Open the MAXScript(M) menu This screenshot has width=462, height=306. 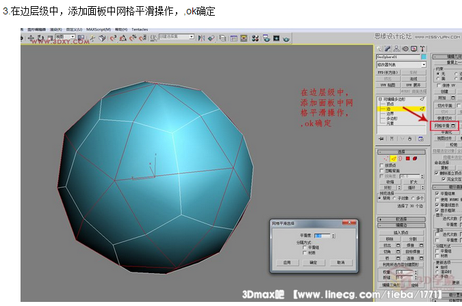pyautogui.click(x=99, y=29)
